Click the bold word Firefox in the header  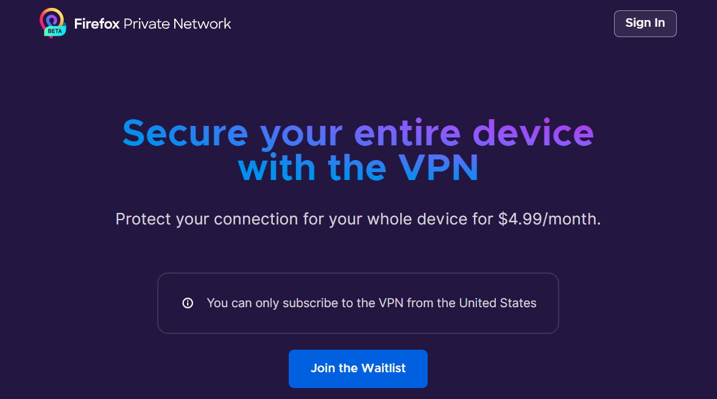[97, 24]
